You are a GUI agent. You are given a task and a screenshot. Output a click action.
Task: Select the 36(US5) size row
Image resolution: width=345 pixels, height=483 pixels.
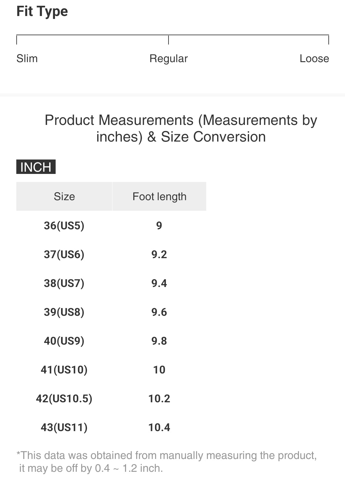pos(111,225)
